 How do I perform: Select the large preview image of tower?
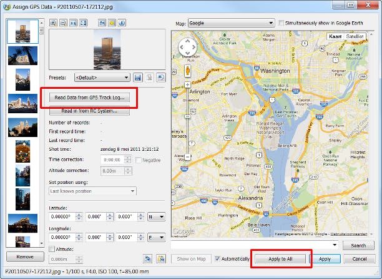107,49
